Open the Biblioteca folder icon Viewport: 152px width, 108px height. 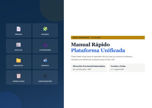(x=18, y=60)
